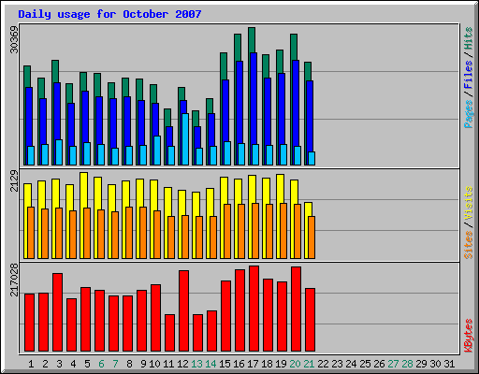Viewport: 479px width, 374px height.
Task: Select the orange sites bar for day 15
Action: [227, 232]
